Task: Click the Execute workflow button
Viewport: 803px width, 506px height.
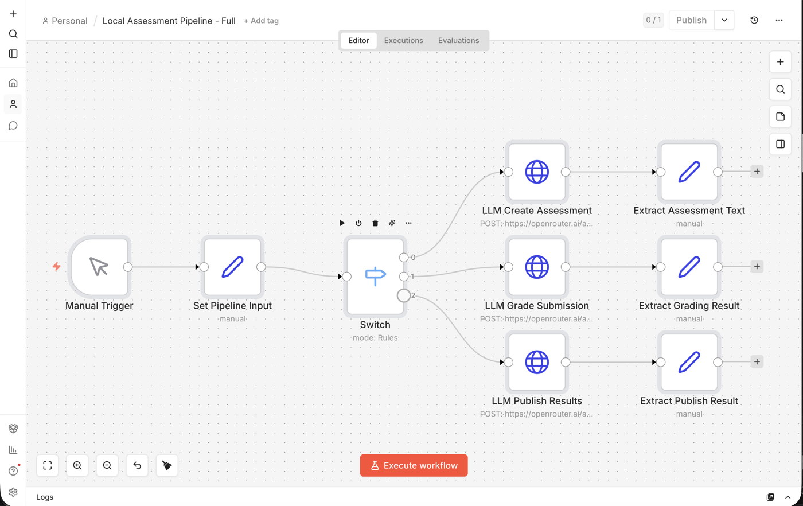Action: click(414, 465)
